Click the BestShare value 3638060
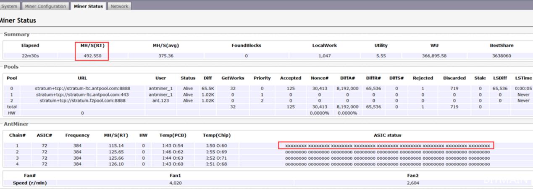The width and height of the screenshot is (533, 189). pos(501,56)
